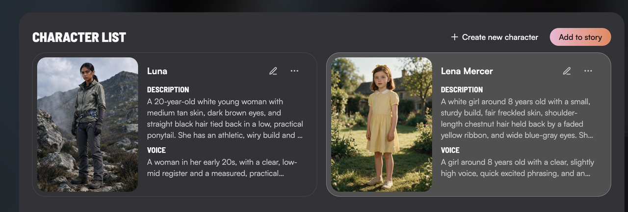Click the Add to story button
Screen dimensions: 628x212
(x=580, y=37)
